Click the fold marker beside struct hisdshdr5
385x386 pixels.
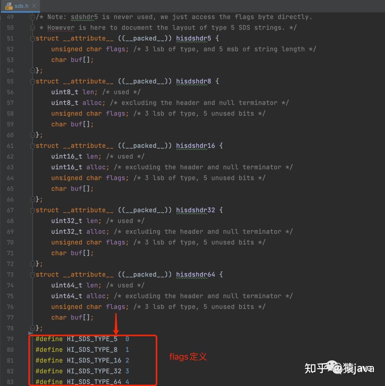pyautogui.click(x=32, y=38)
